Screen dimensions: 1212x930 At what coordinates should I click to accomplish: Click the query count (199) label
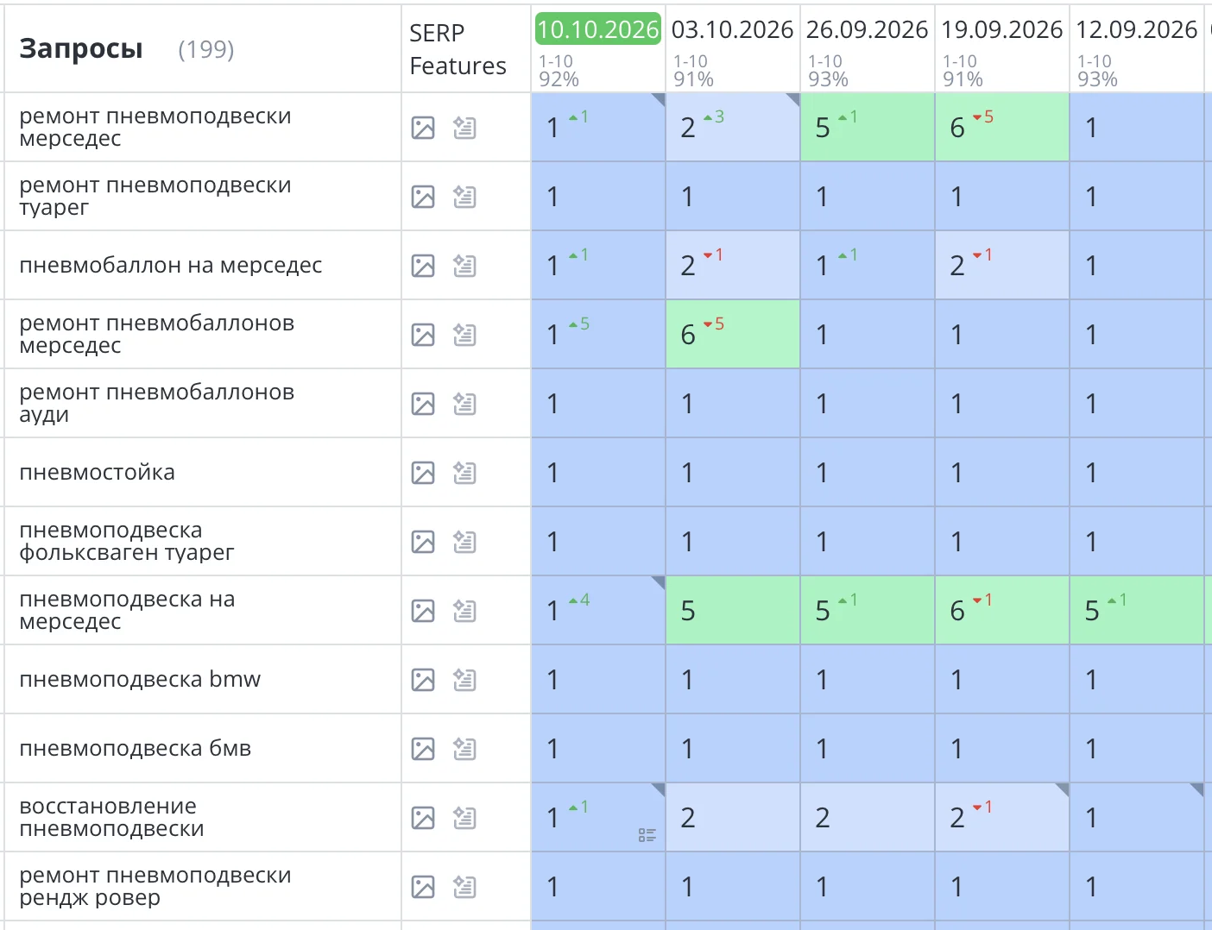point(206,50)
